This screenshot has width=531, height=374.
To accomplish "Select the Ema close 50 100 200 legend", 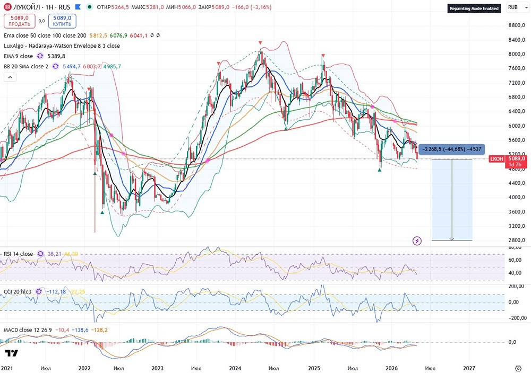I will point(45,35).
